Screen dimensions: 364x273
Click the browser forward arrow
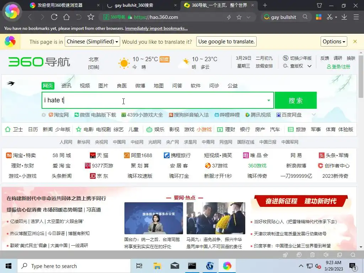42,17
